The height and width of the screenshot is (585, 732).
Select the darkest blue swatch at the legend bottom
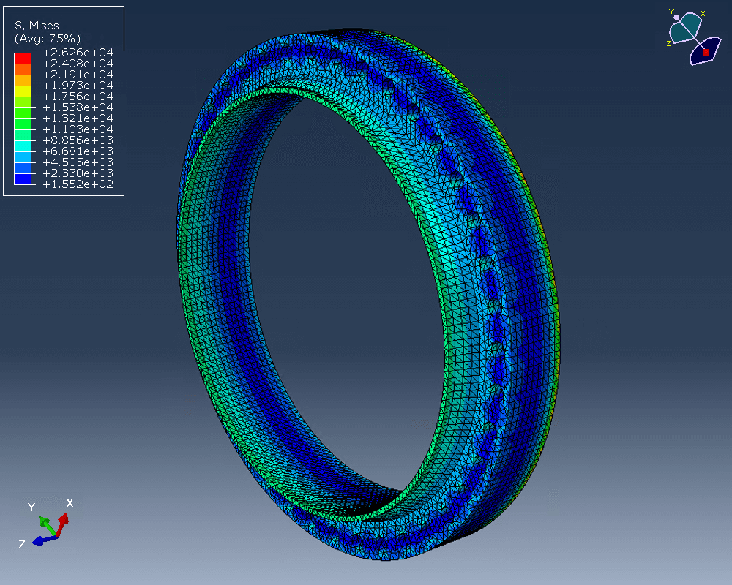tap(23, 179)
